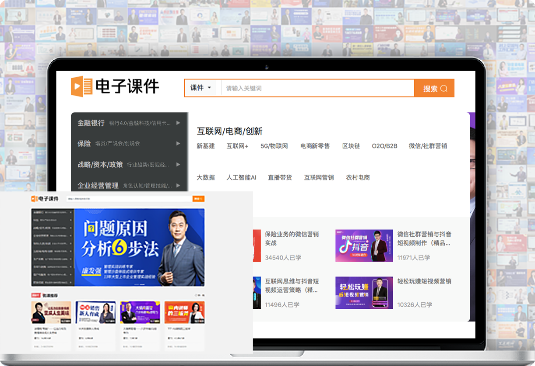Expand the 保险 category arrow
535x366 pixels.
[178, 143]
